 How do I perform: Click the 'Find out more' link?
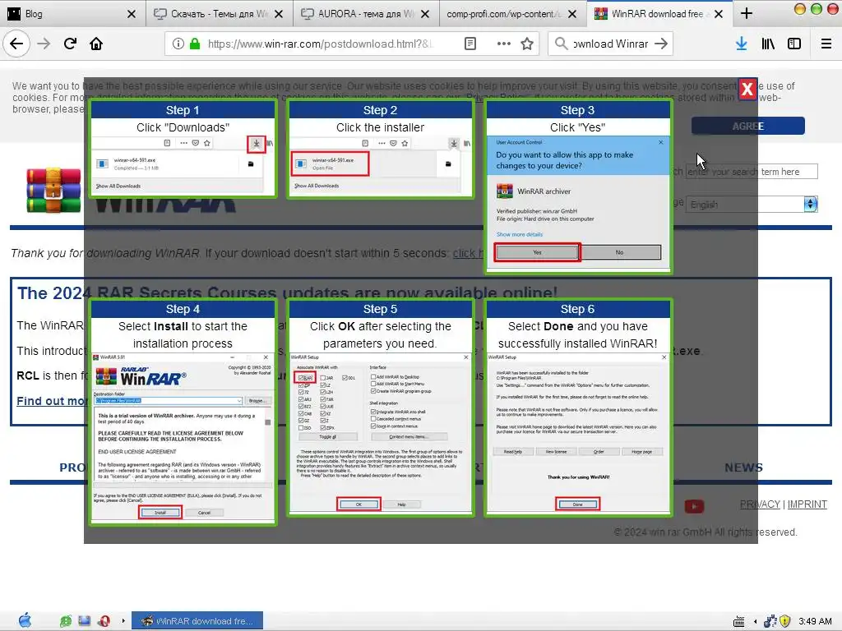click(52, 401)
